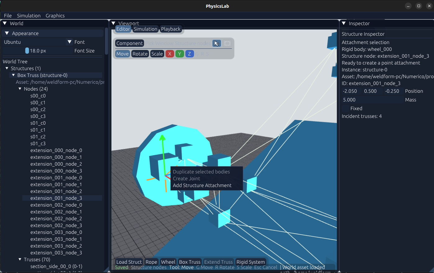The image size is (434, 273).
Task: Toggle blue Z axis constraint
Action: tap(189, 54)
